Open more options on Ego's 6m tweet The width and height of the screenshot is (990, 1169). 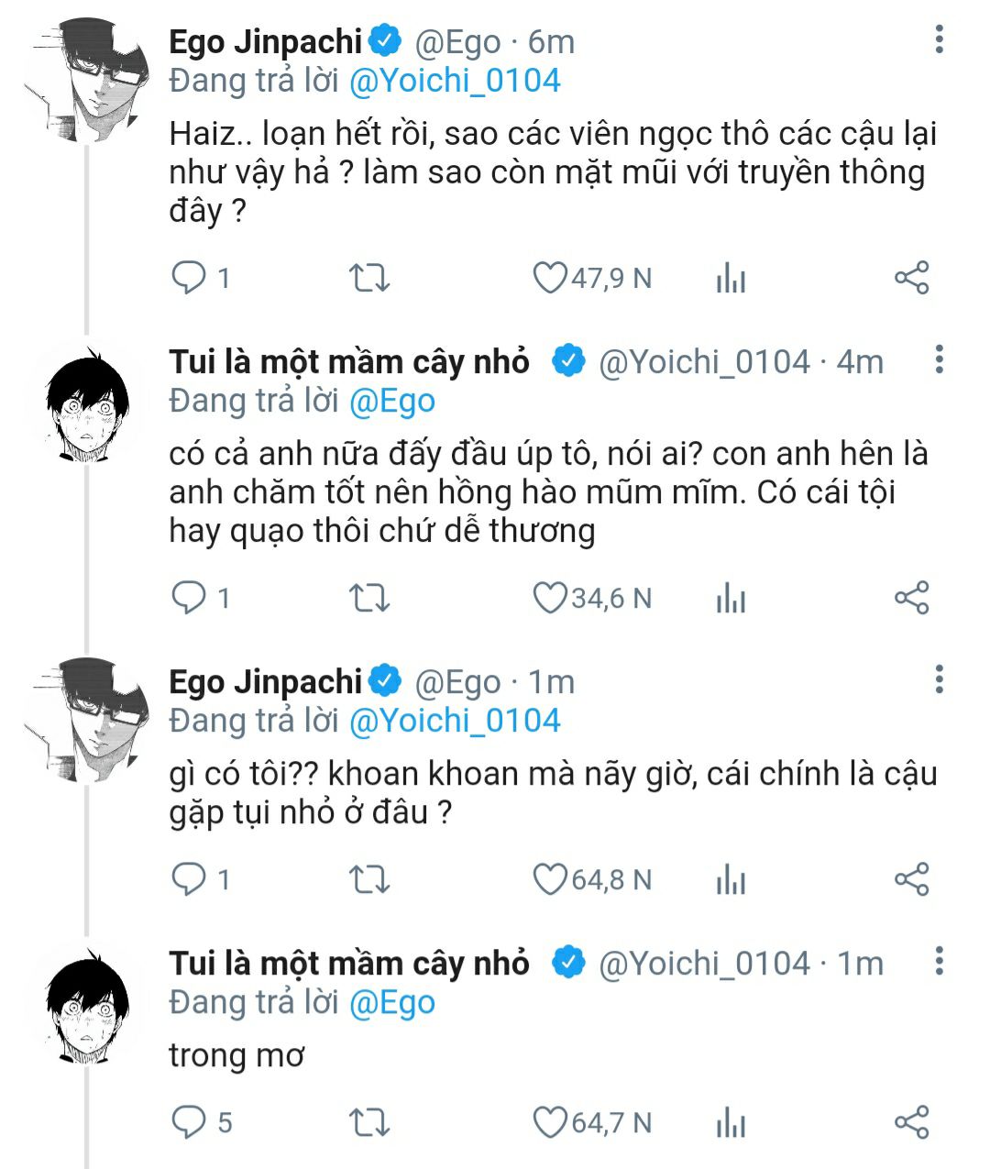pyautogui.click(x=939, y=39)
